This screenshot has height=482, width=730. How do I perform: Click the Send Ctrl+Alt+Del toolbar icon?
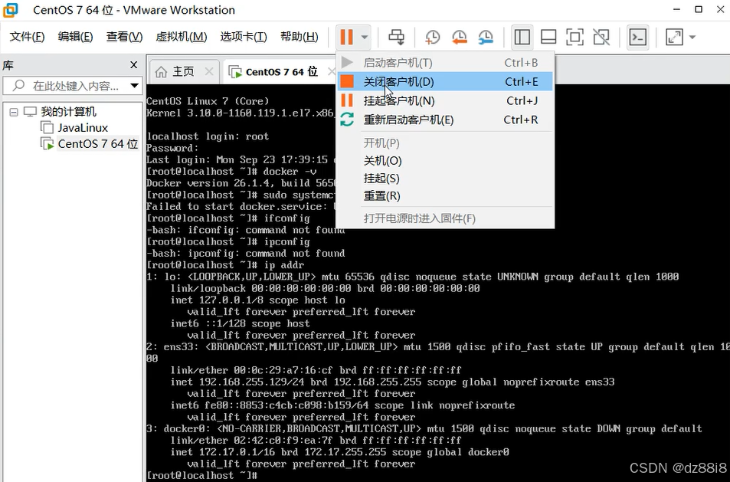click(x=397, y=37)
